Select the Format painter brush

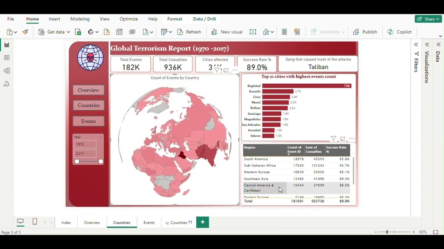25,32
